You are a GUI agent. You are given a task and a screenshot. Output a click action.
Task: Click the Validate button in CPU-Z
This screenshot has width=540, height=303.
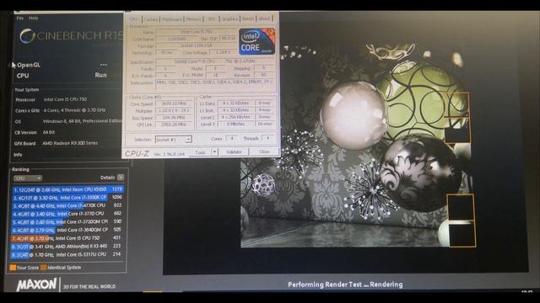point(234,152)
